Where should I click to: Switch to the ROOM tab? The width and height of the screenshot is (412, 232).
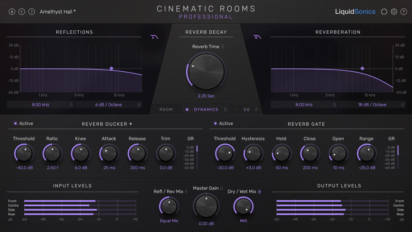[x=166, y=109]
